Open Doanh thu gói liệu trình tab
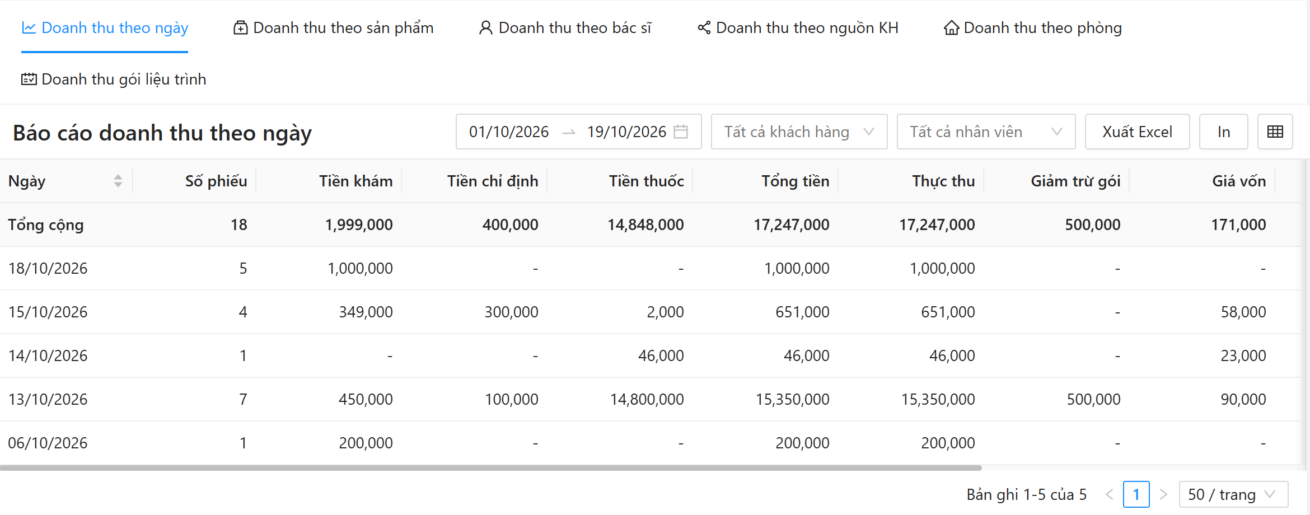 click(114, 79)
